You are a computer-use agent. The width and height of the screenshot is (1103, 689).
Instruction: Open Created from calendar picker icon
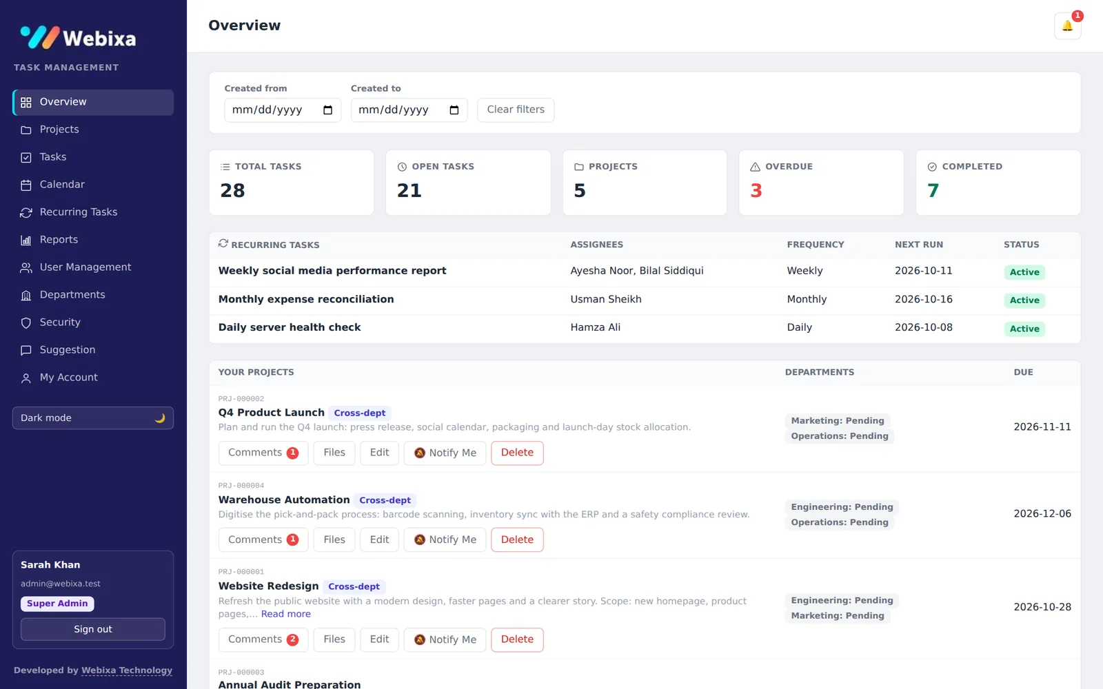[327, 110]
